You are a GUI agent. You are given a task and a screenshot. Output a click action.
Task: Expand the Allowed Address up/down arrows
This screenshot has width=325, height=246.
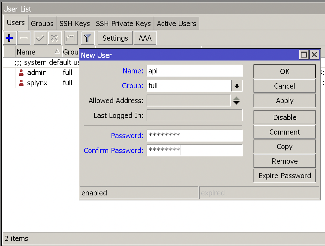(236, 101)
